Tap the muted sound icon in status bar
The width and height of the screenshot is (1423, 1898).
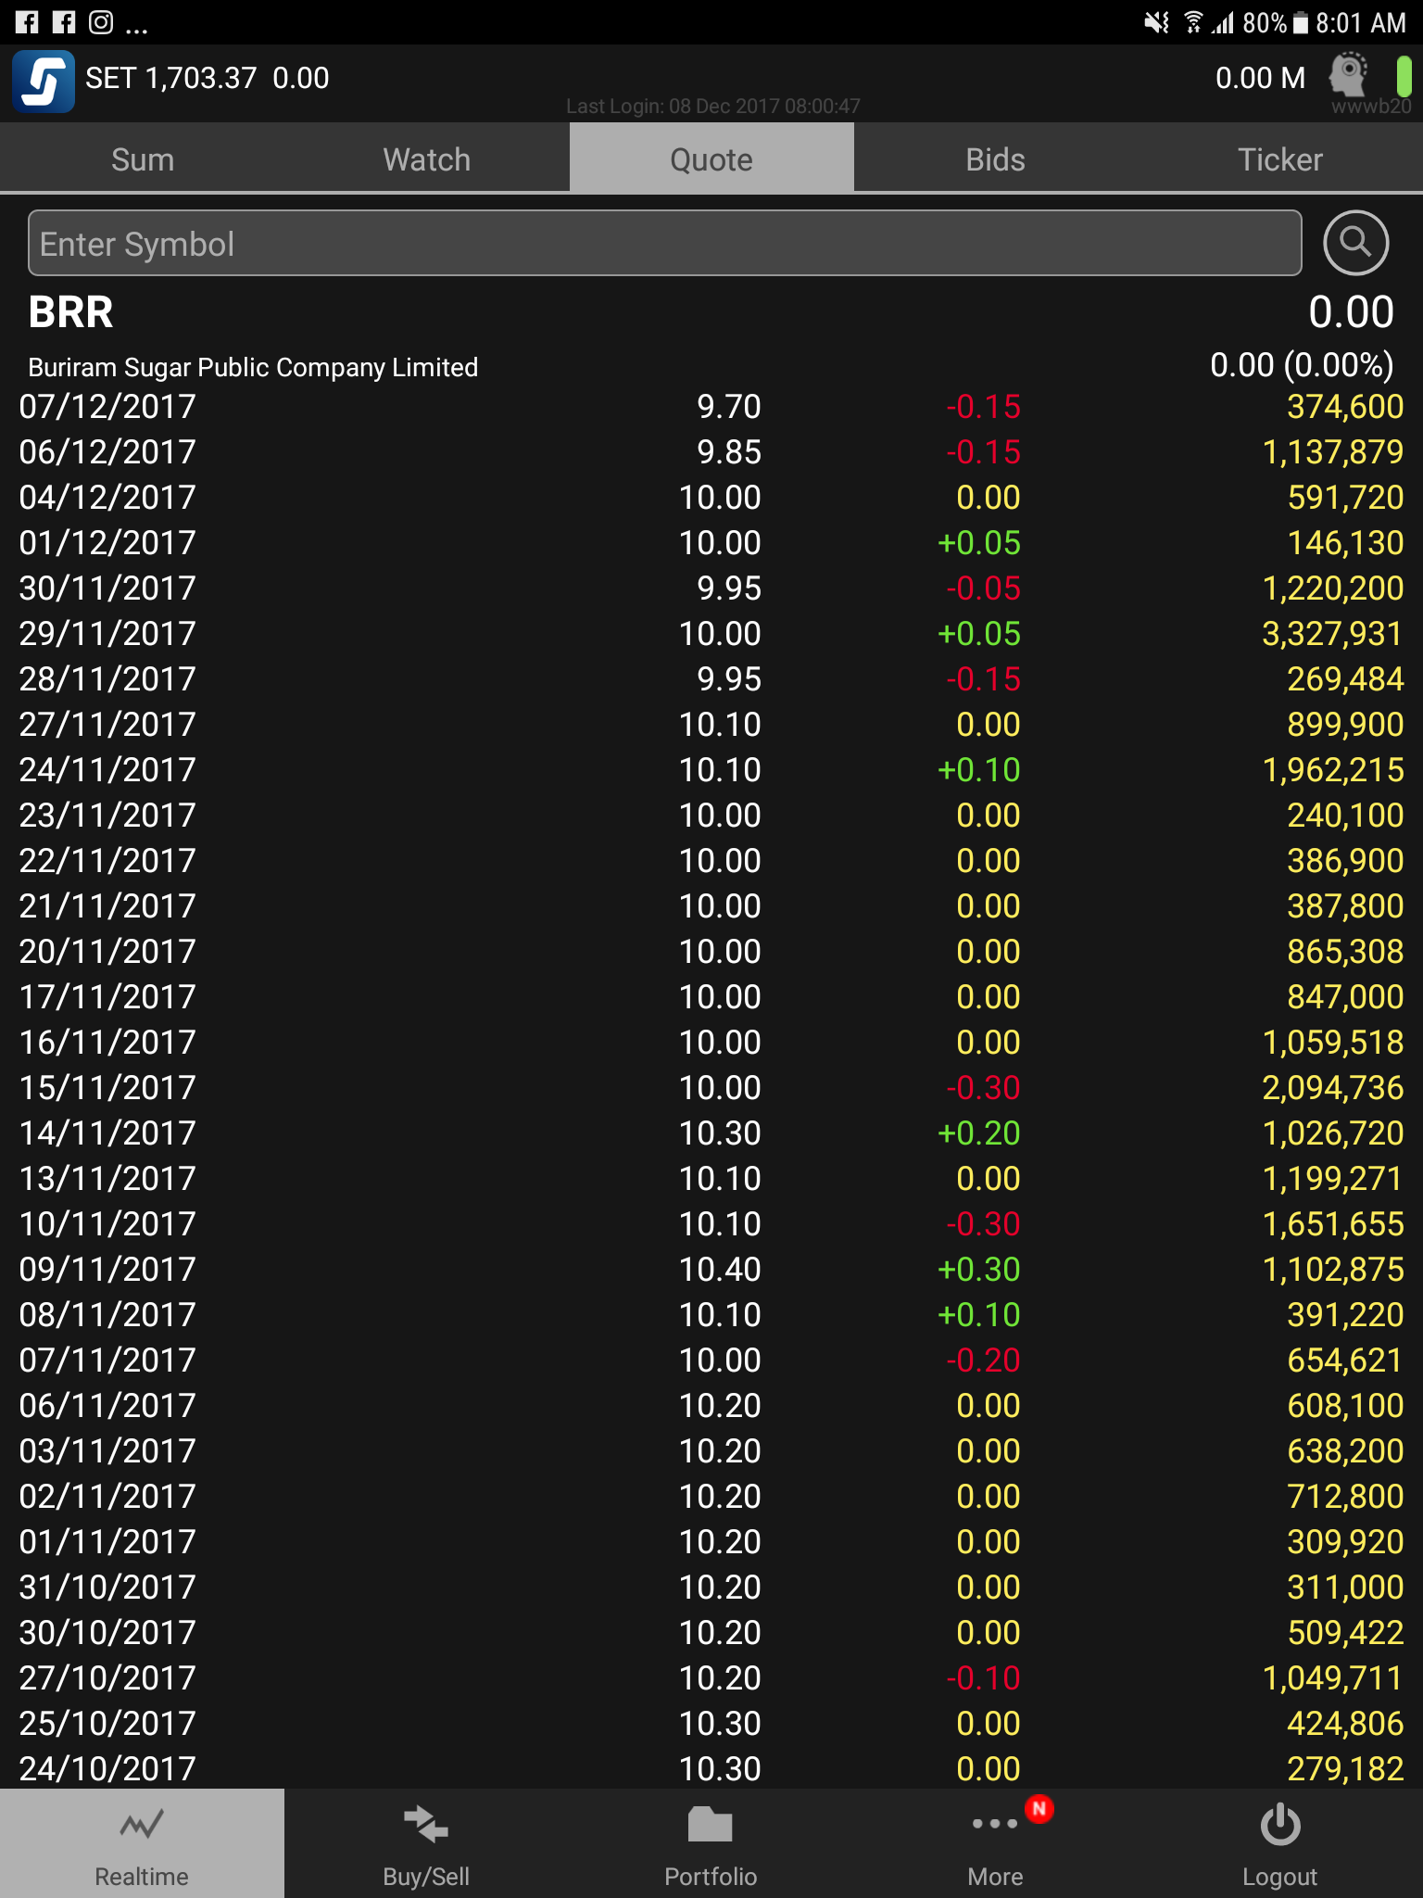pos(1157,22)
